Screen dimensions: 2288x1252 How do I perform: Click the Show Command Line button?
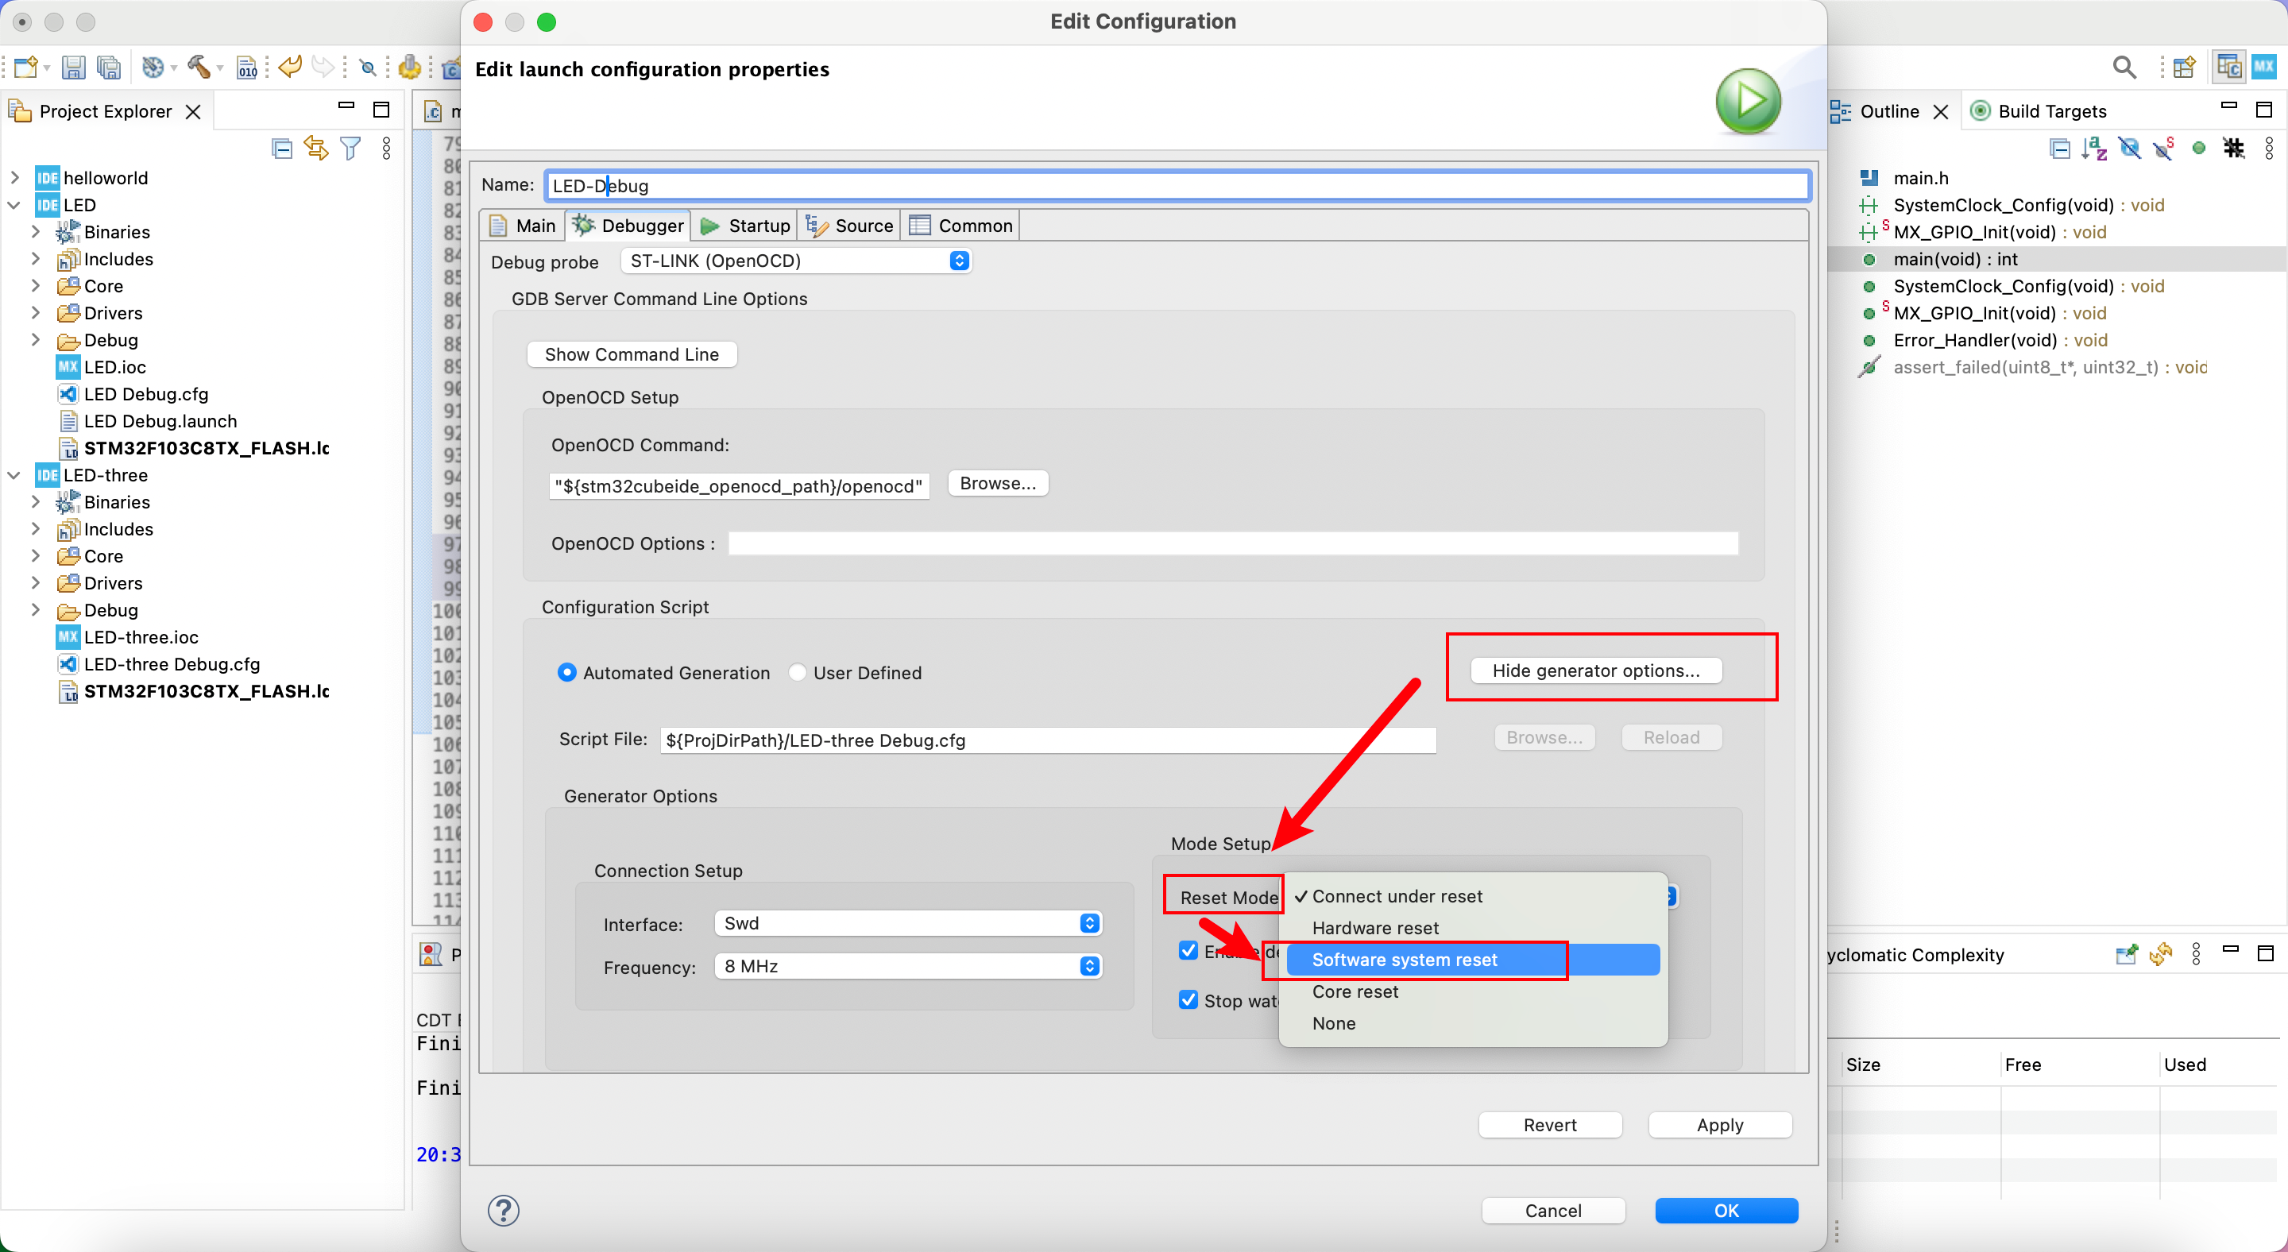coord(632,354)
